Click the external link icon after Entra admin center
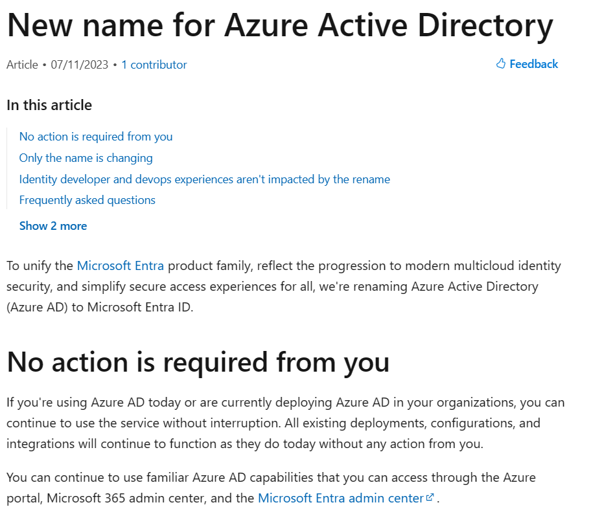 430,498
